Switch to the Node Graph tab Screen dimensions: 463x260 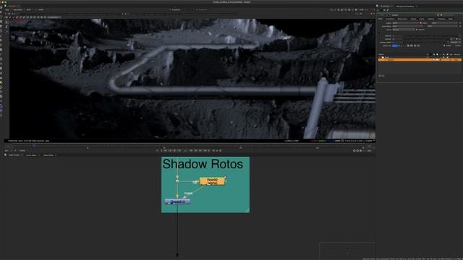tap(14, 155)
